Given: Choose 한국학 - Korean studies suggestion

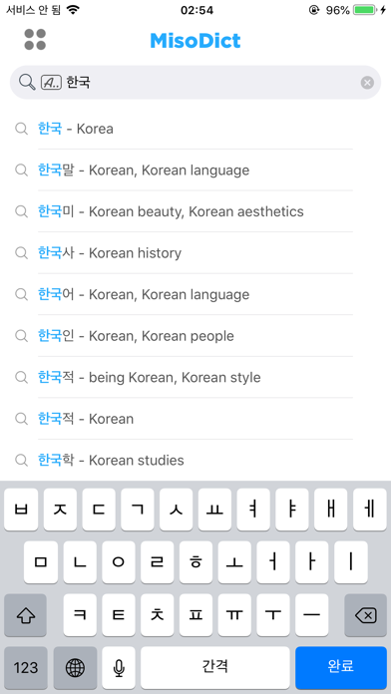Looking at the screenshot, I should click(195, 461).
